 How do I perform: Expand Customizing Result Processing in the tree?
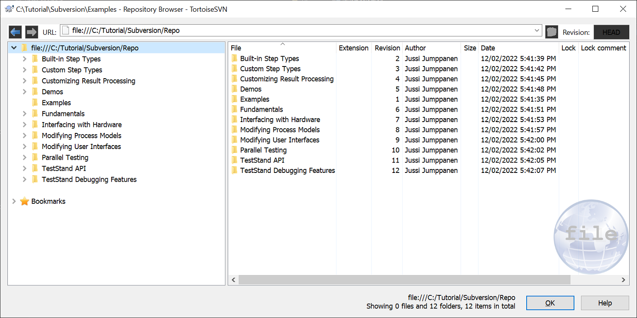[x=24, y=81]
